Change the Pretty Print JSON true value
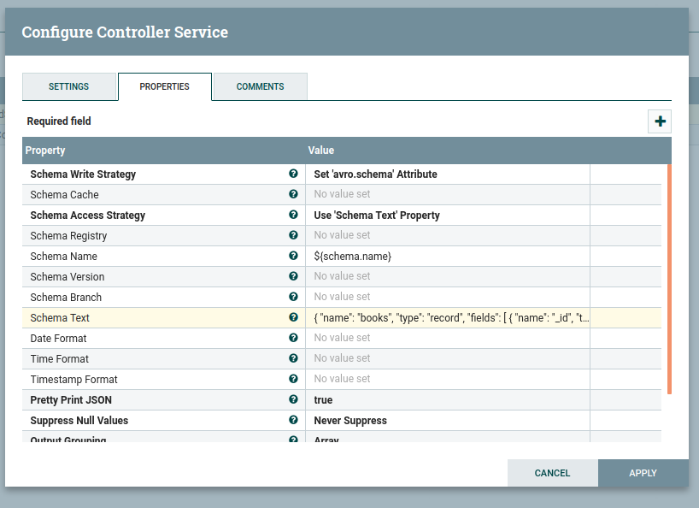699x508 pixels. [x=447, y=400]
